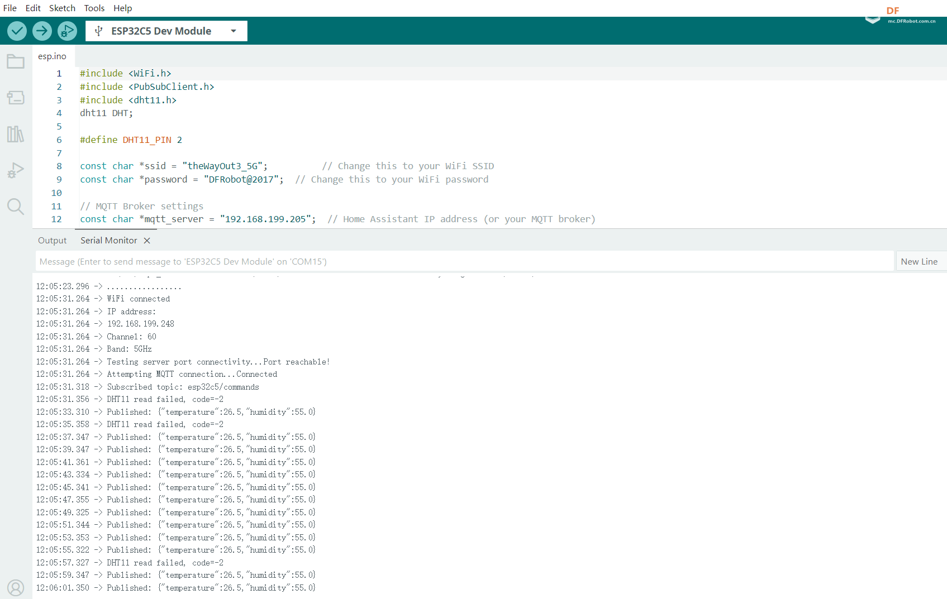Screen dimensions: 947x599
Task: Click the Published line at 12:05:33.310
Action: pyautogui.click(x=176, y=413)
